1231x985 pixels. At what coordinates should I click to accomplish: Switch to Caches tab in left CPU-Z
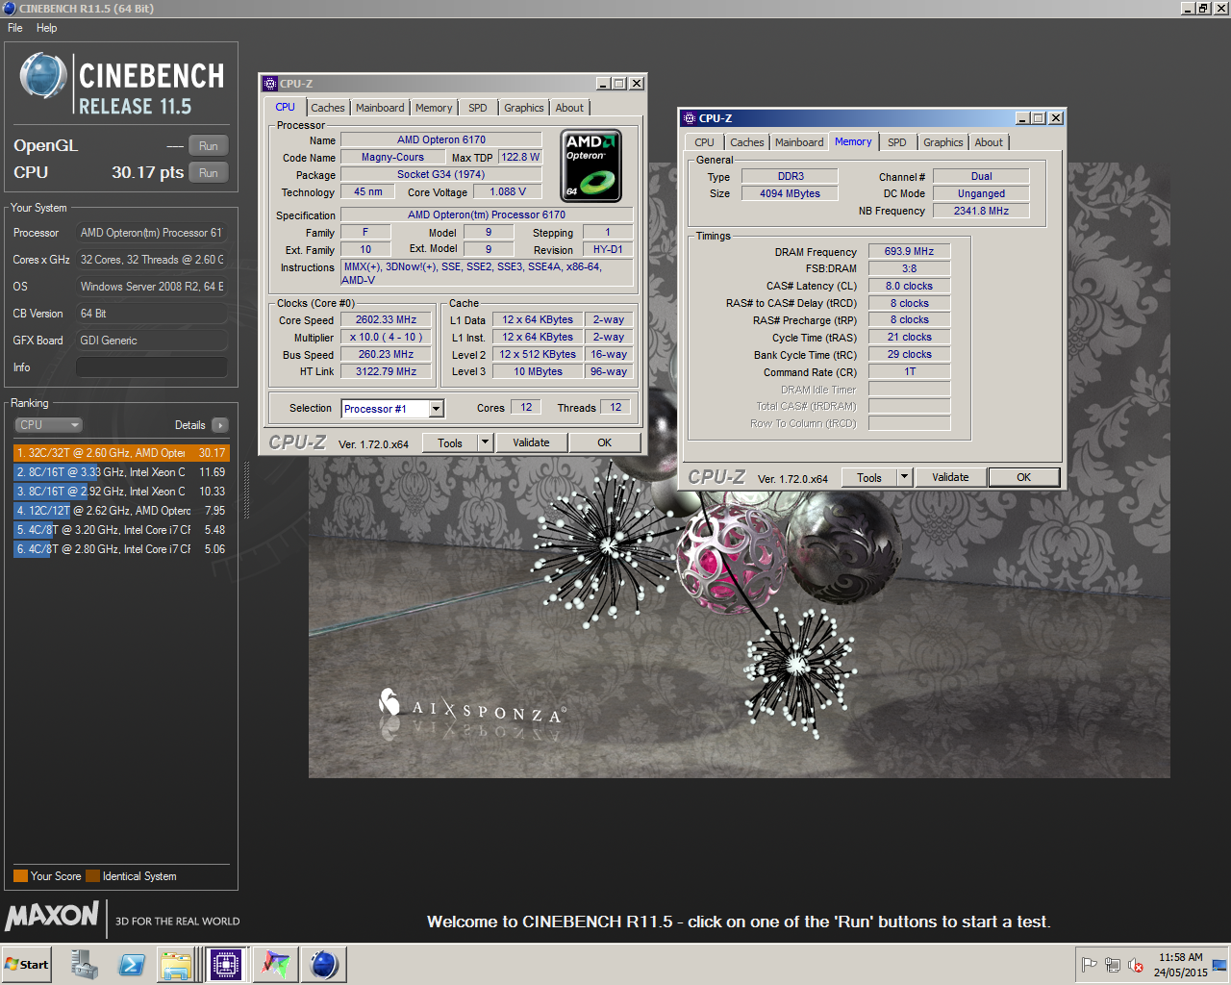[327, 108]
